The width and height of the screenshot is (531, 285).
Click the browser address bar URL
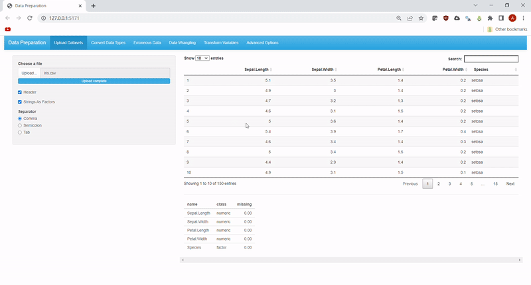(64, 19)
